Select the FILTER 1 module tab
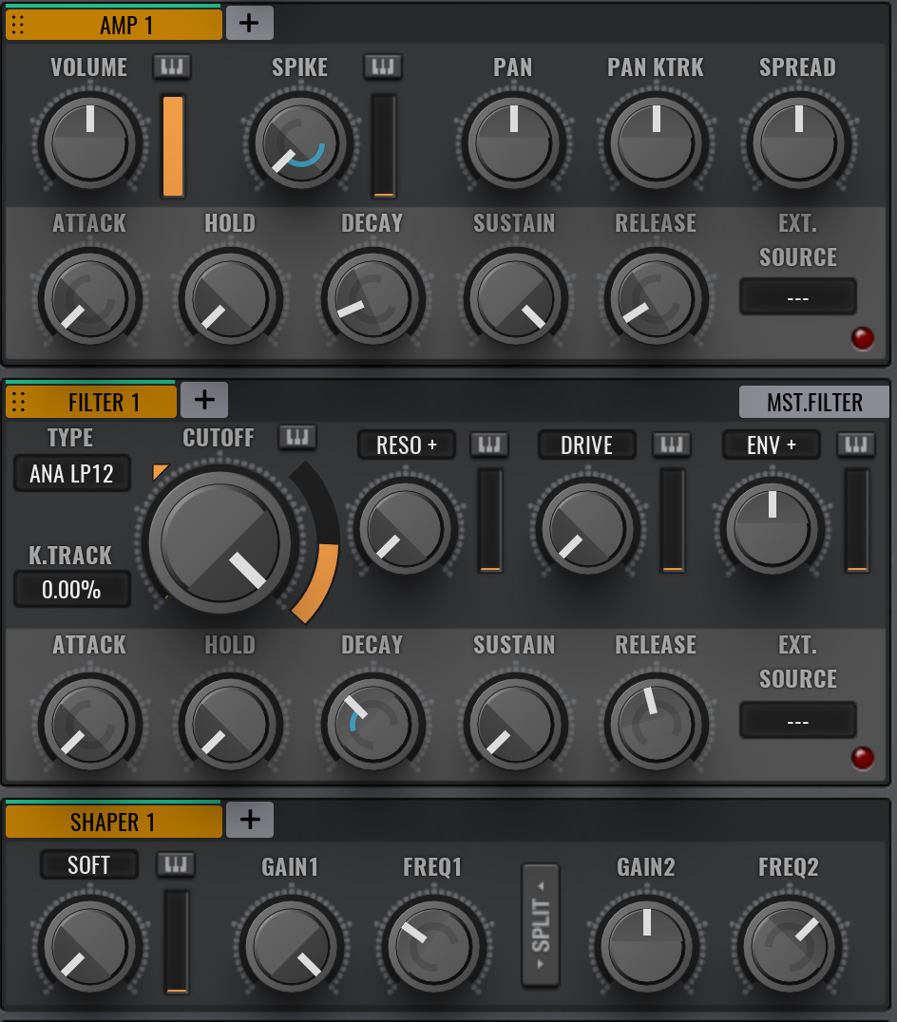This screenshot has height=1022, width=897. pos(91,402)
